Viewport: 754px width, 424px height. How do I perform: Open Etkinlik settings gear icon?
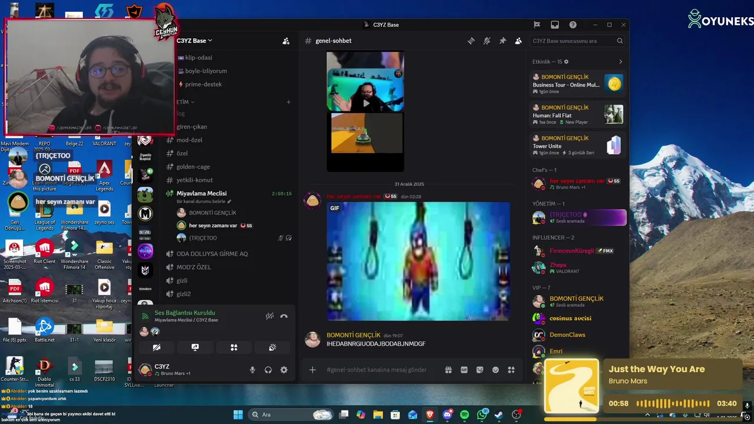coord(567,62)
